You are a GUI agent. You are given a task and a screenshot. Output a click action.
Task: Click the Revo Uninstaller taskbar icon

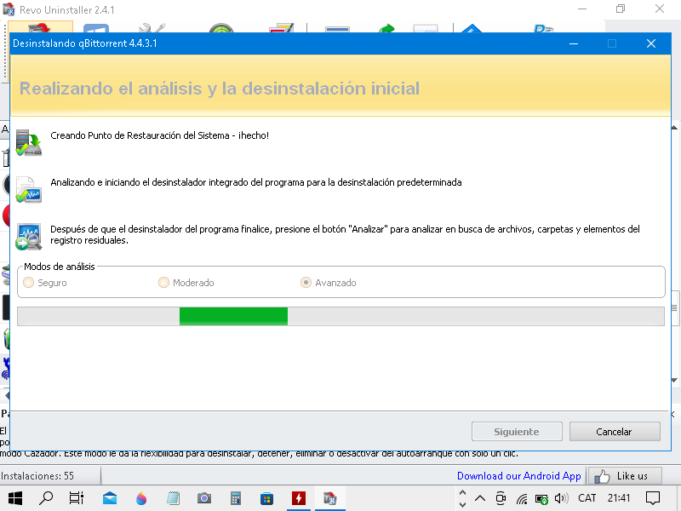pos(330,498)
